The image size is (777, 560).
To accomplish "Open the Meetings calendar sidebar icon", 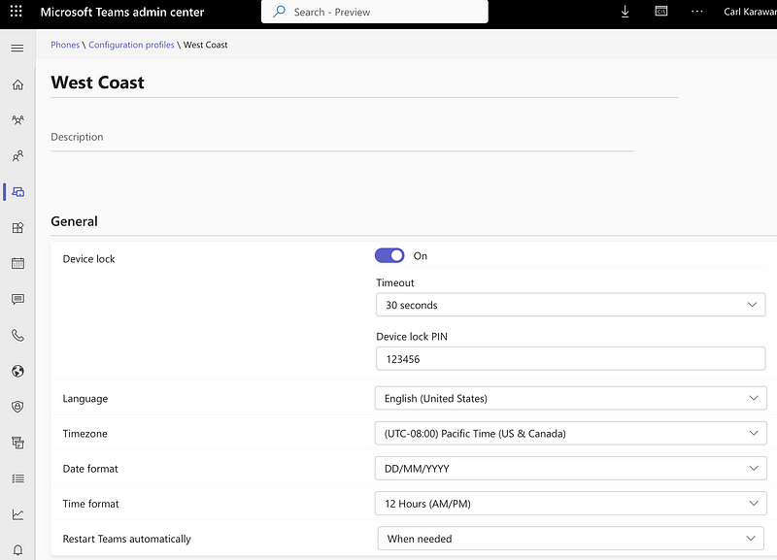I will click(x=17, y=263).
